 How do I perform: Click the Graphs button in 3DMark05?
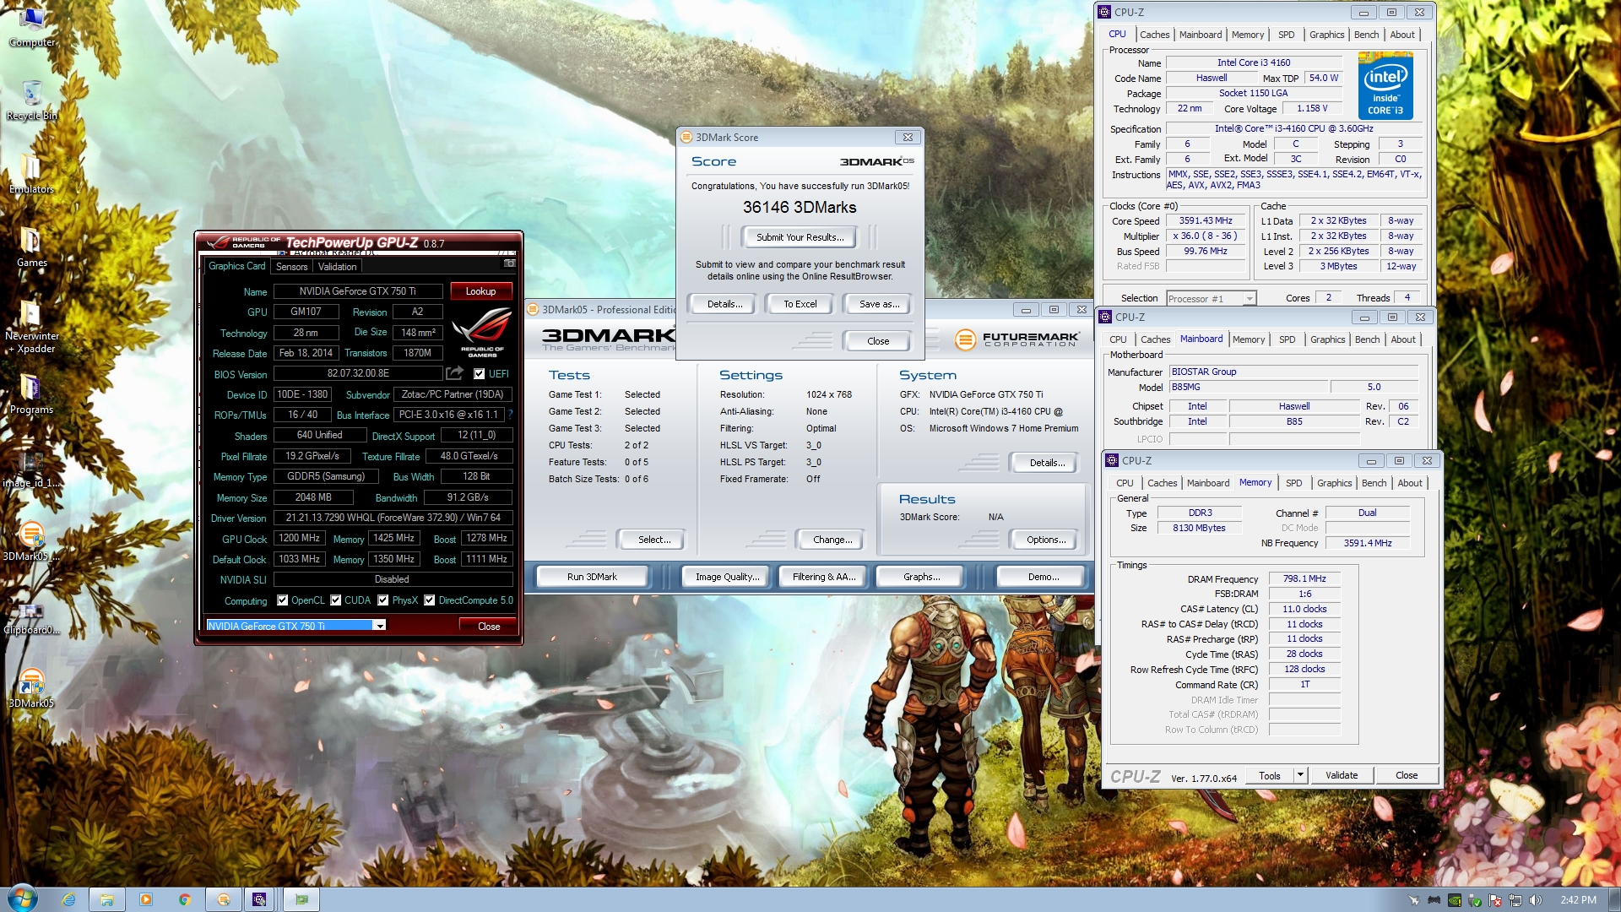(921, 577)
